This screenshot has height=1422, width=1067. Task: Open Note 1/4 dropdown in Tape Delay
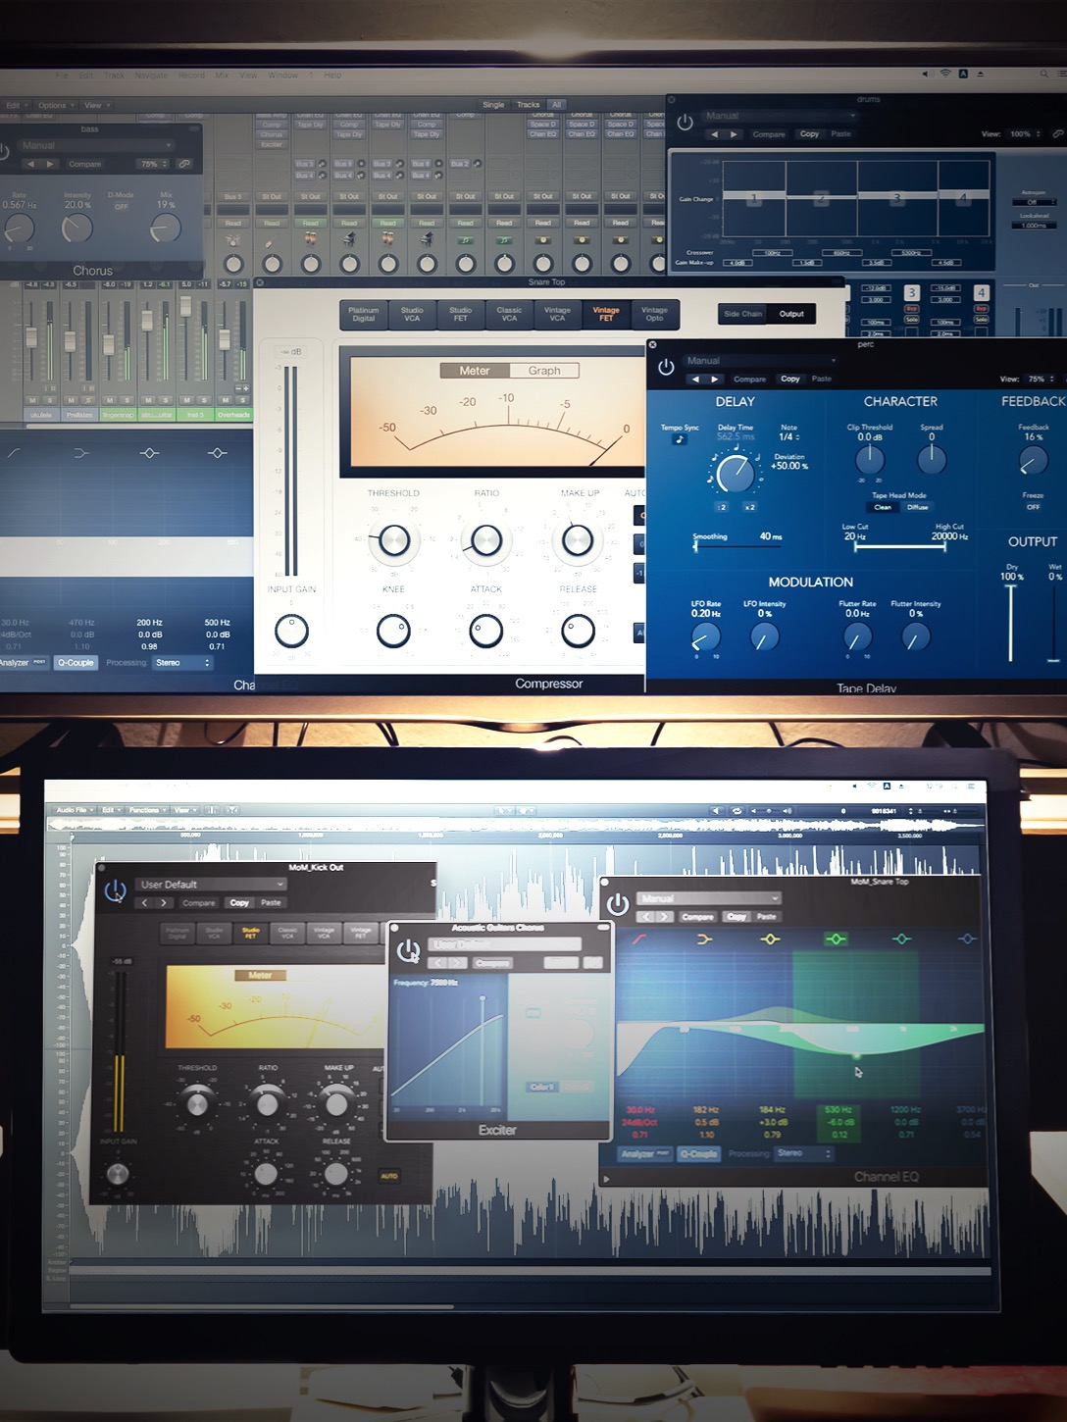pos(789,436)
